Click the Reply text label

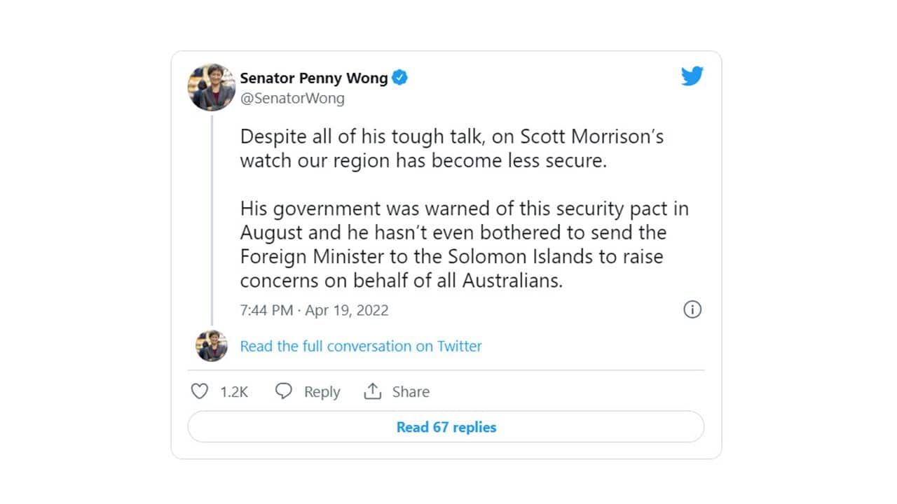[x=322, y=392]
